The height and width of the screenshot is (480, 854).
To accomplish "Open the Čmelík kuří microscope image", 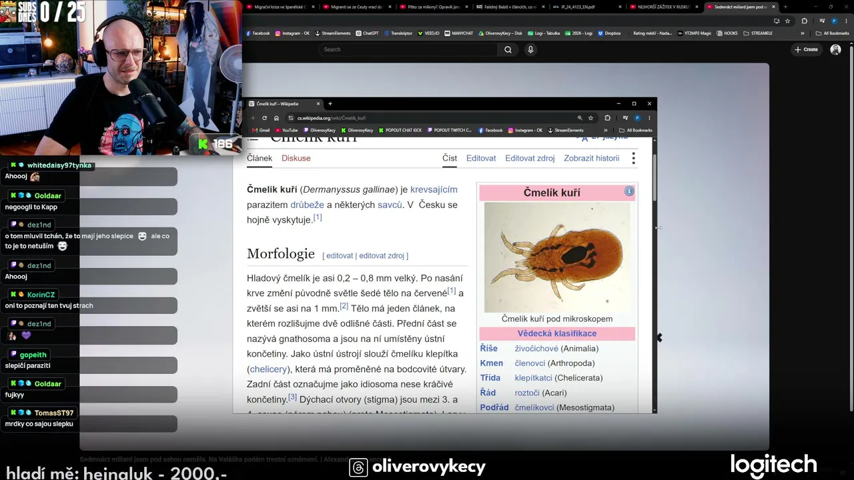I will tap(557, 257).
